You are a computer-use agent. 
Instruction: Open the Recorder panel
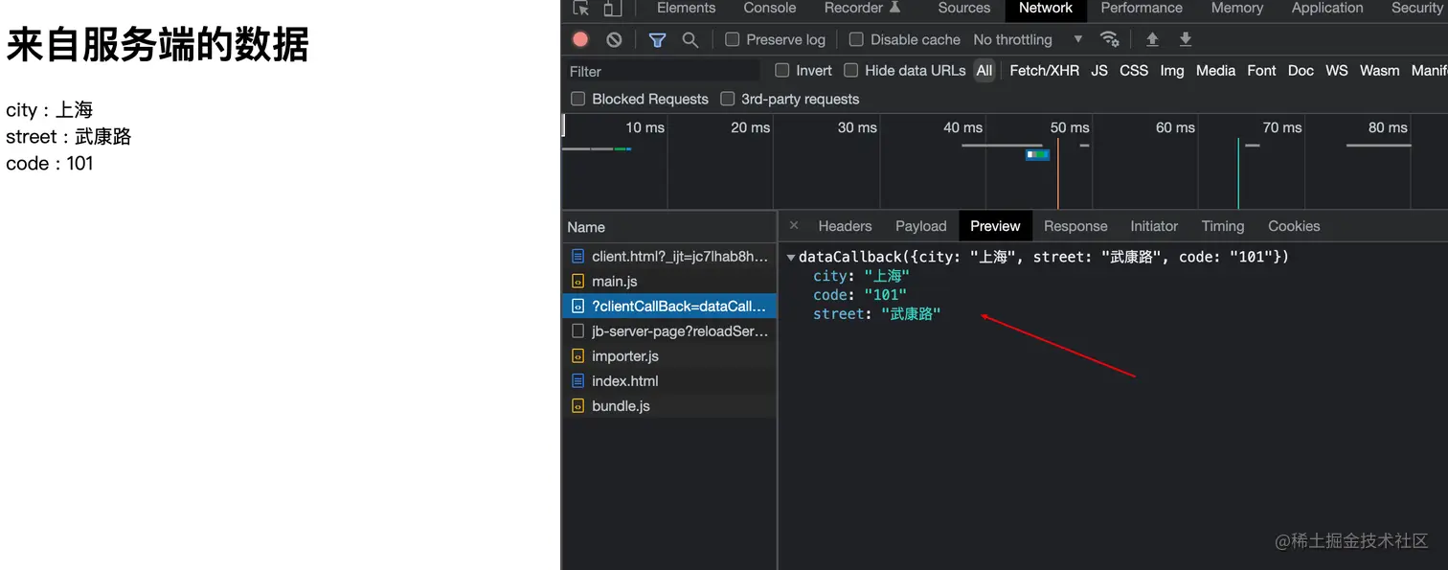pos(862,8)
